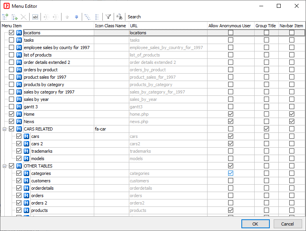Enable the tasks menu item checkbox
Viewport: 306px width, 231px height.
[x=12, y=40]
